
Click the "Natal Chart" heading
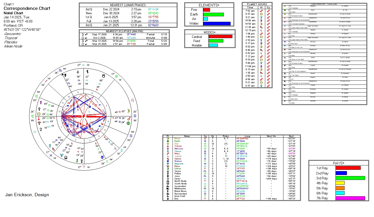click(x=13, y=13)
